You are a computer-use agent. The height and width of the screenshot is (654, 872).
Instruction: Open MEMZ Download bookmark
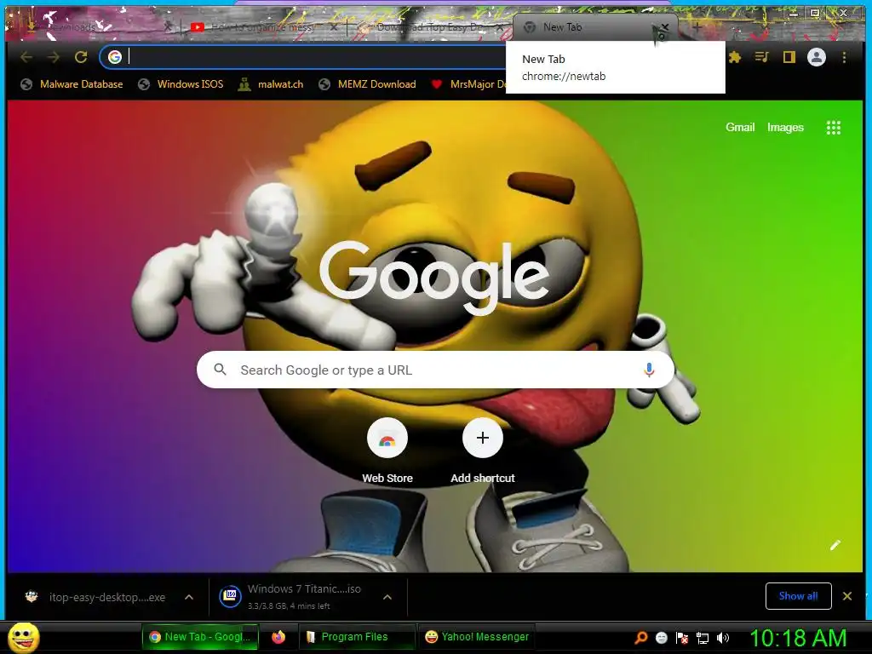[x=367, y=84]
